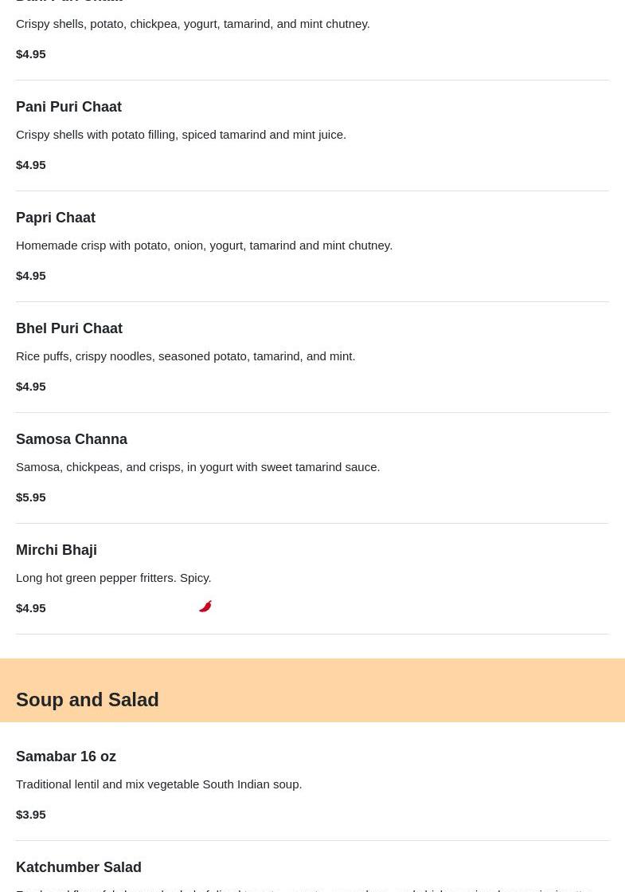Click the "Samosa, chickpeas, and crisps" description
Viewport: 625px width, 892px height.
(x=198, y=466)
